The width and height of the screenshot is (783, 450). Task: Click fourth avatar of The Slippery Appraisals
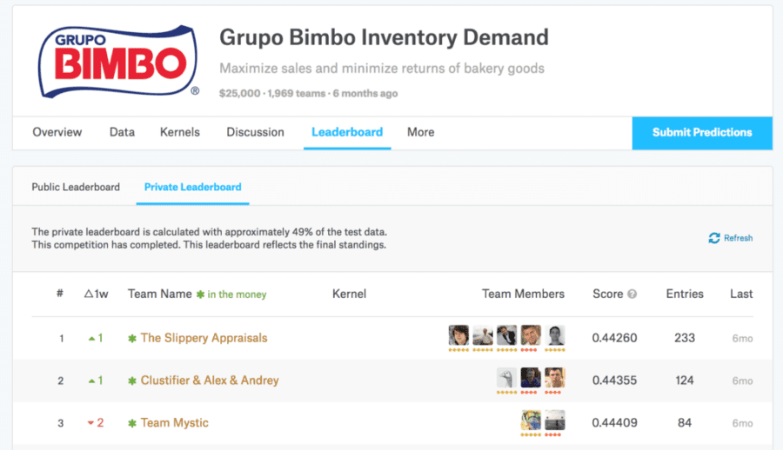(531, 335)
